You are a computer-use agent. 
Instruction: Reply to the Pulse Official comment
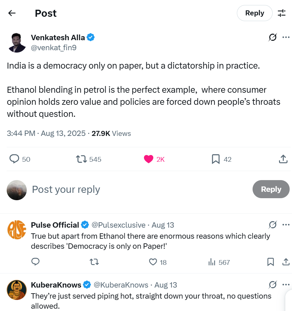point(35,262)
